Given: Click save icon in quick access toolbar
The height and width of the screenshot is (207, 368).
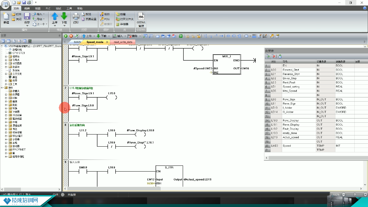Looking at the screenshot, I should pyautogui.click(x=24, y=3).
